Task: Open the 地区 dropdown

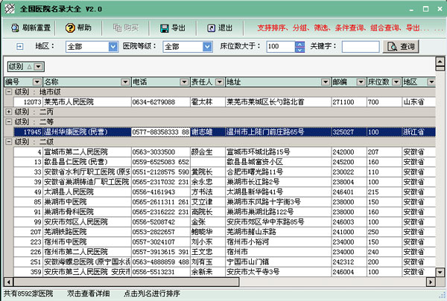Action: (x=111, y=46)
